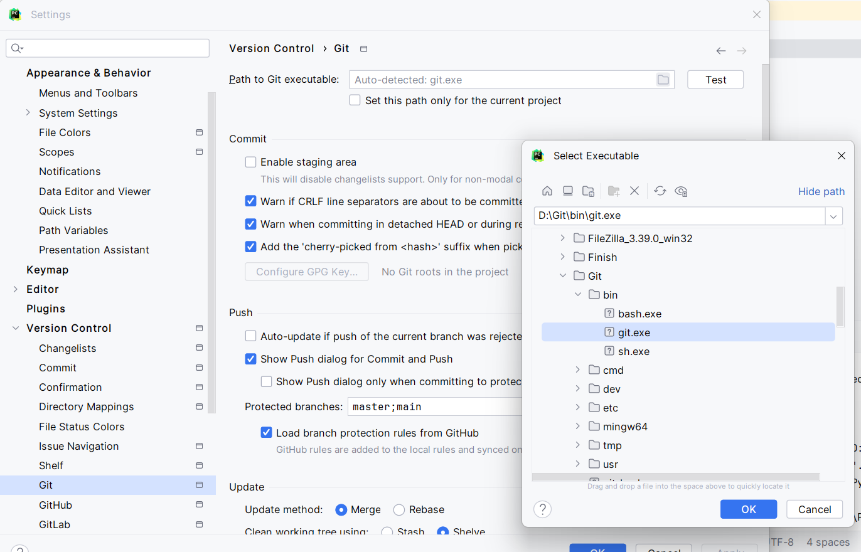This screenshot has height=552, width=861.
Task: Click the project directory folder icon
Action: coord(588,191)
